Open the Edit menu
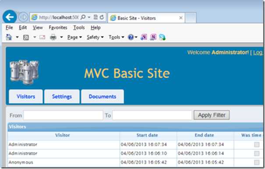Viewport: 265px width, 169px height. click(23, 28)
